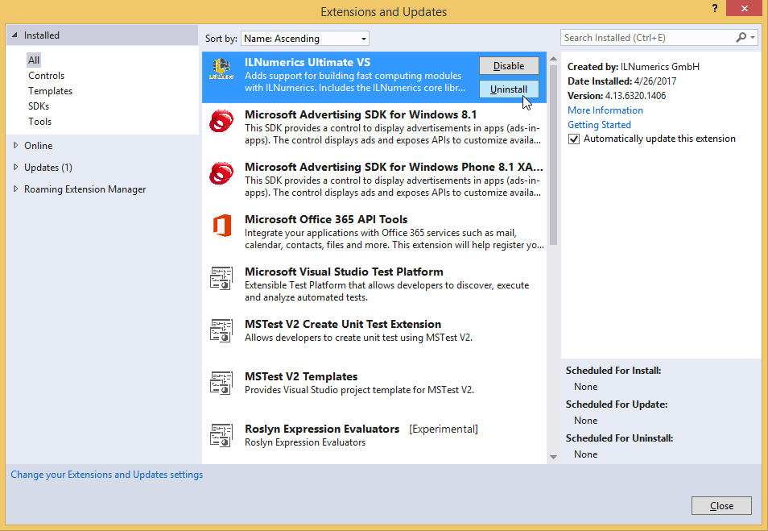This screenshot has width=768, height=531.
Task: Expand the Online category
Action: coord(15,145)
